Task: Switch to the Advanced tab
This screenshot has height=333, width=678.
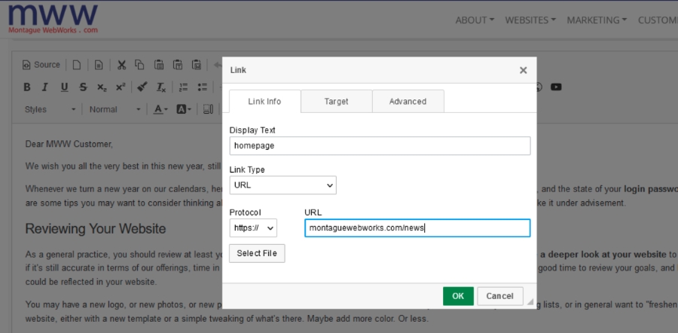Action: coord(408,101)
